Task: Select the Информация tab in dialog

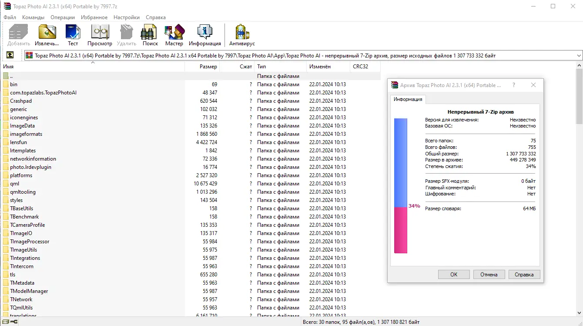Action: [408, 99]
